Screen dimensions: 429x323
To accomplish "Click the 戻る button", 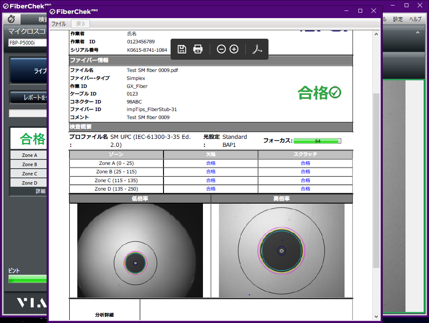I will tap(80, 24).
